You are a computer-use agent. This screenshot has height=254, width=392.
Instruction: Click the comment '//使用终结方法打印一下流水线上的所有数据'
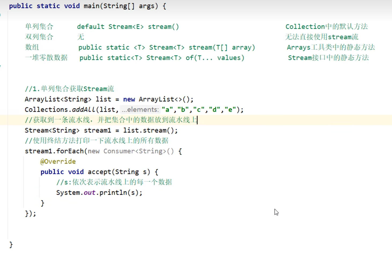(x=97, y=141)
